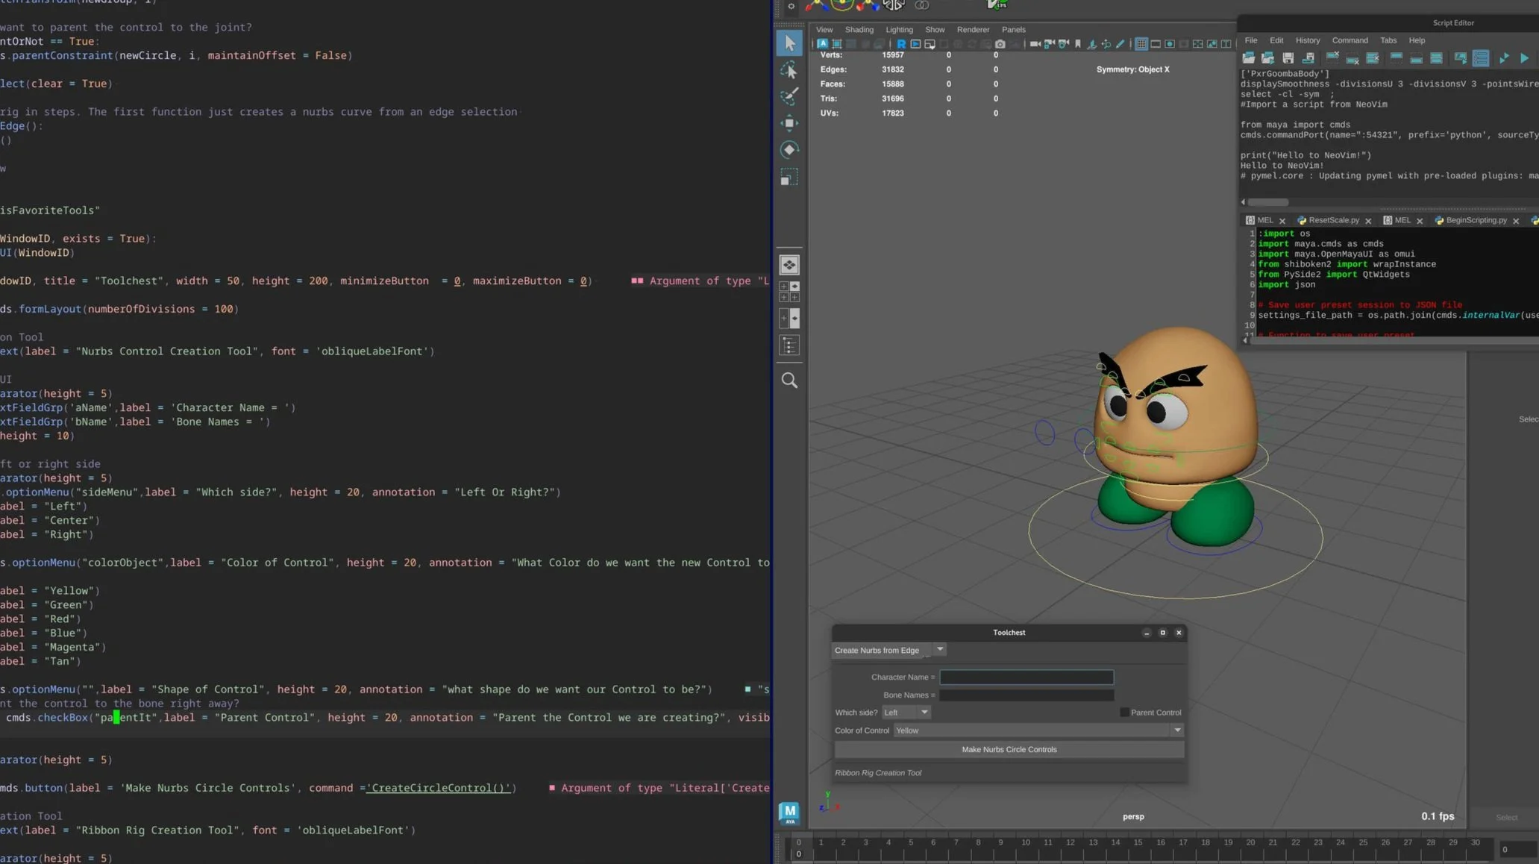Click the grease pencil icon in the viewport toolbar
The image size is (1539, 864).
coord(1120,44)
